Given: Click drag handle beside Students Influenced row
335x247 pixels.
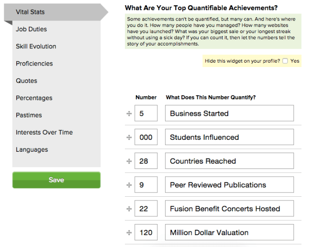Looking at the screenshot, I should point(129,137).
